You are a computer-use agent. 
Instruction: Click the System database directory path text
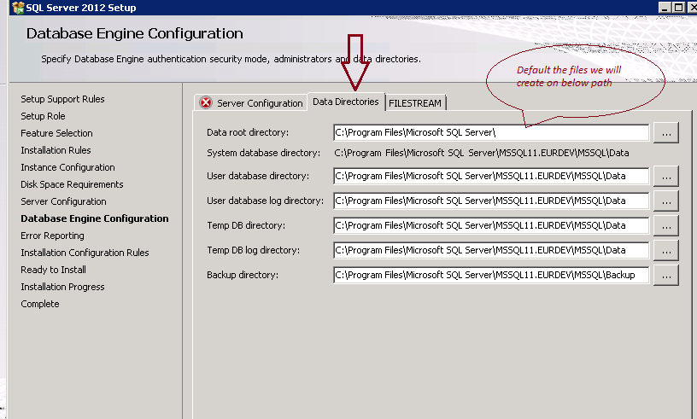pyautogui.click(x=482, y=153)
